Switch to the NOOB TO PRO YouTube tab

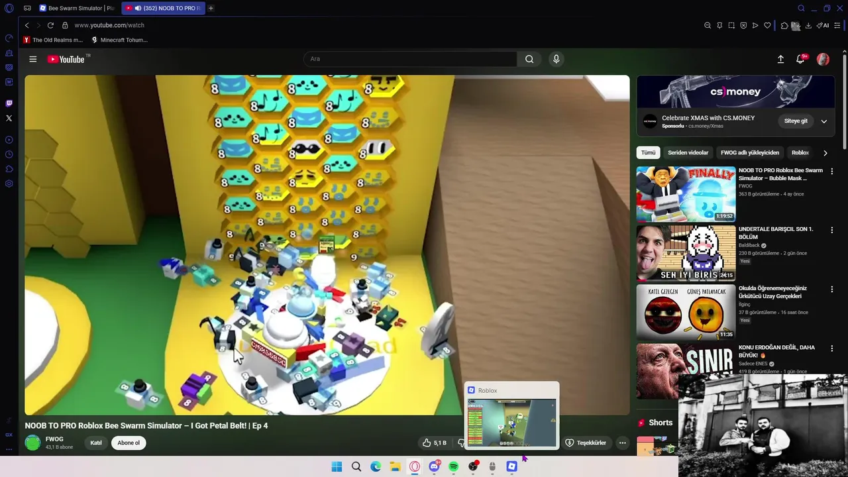pyautogui.click(x=164, y=8)
